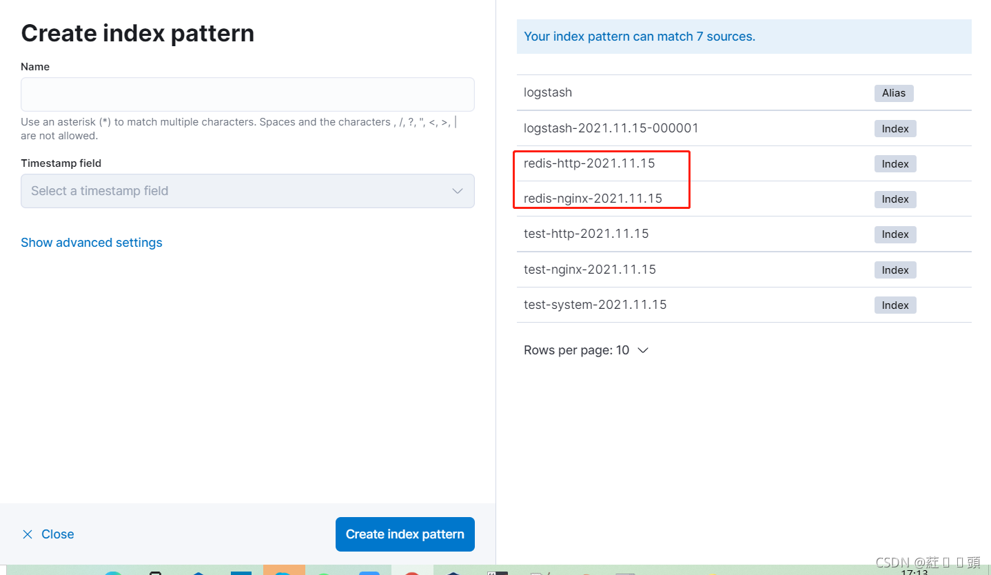Select the logstash alias row text
Screen dimensions: 991x575
pos(548,92)
